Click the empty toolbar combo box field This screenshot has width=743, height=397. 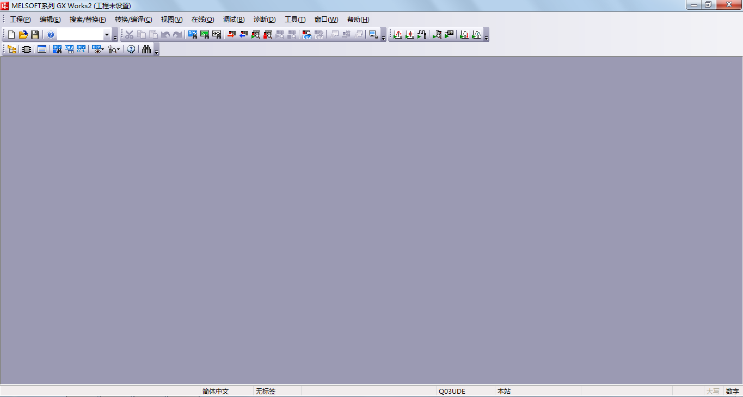(80, 35)
